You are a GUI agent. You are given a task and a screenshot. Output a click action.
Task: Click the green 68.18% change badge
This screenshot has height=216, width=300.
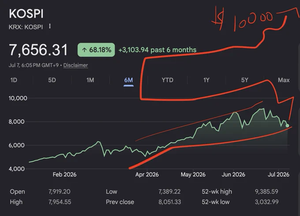[x=96, y=50]
